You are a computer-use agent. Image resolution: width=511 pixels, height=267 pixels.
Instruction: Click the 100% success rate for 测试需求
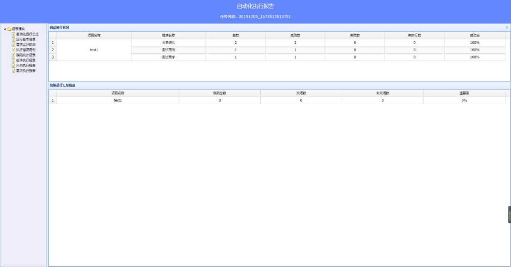475,57
